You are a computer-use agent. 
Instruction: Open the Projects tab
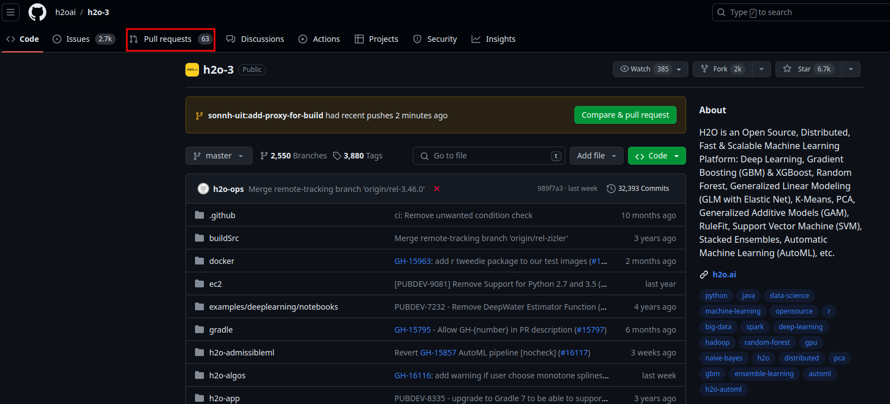click(x=377, y=39)
